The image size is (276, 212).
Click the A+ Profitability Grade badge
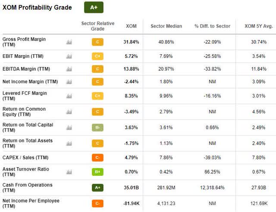pos(94,7)
